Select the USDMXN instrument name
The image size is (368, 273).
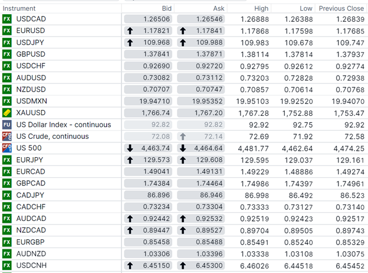32,101
